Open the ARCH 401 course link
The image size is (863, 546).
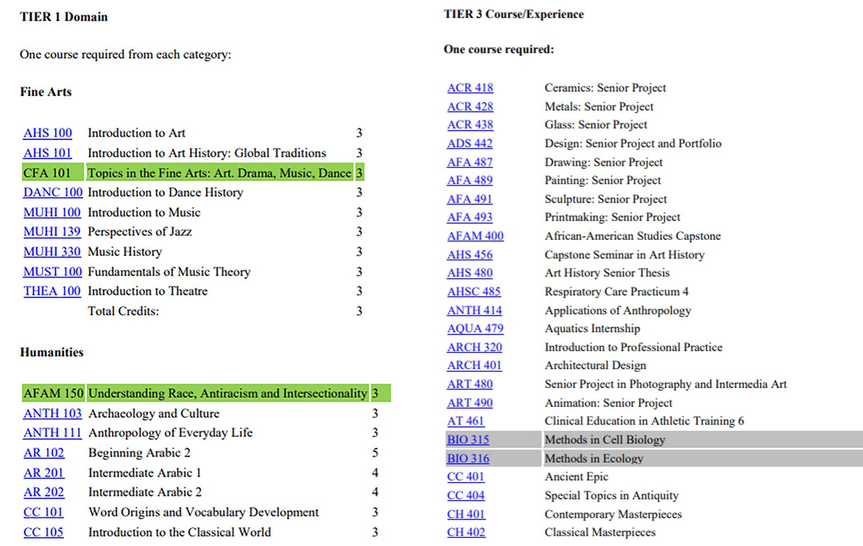[x=474, y=366]
